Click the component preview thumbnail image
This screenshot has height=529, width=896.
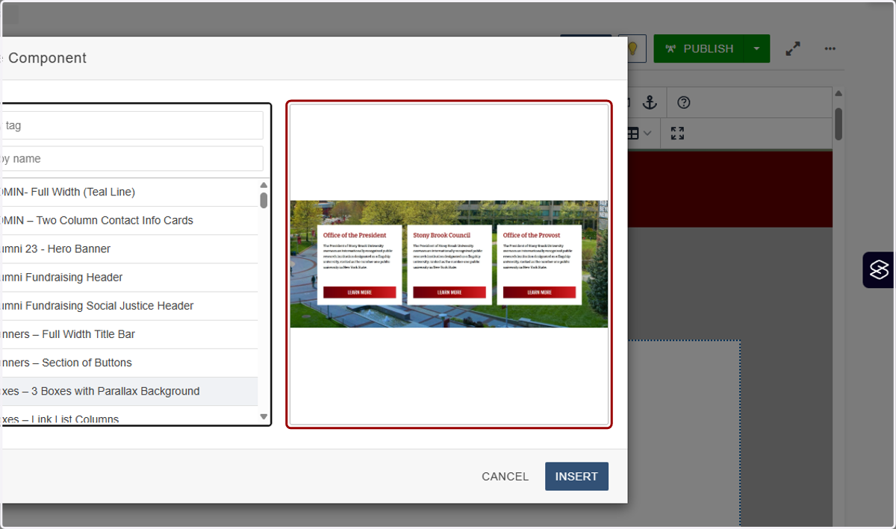449,264
